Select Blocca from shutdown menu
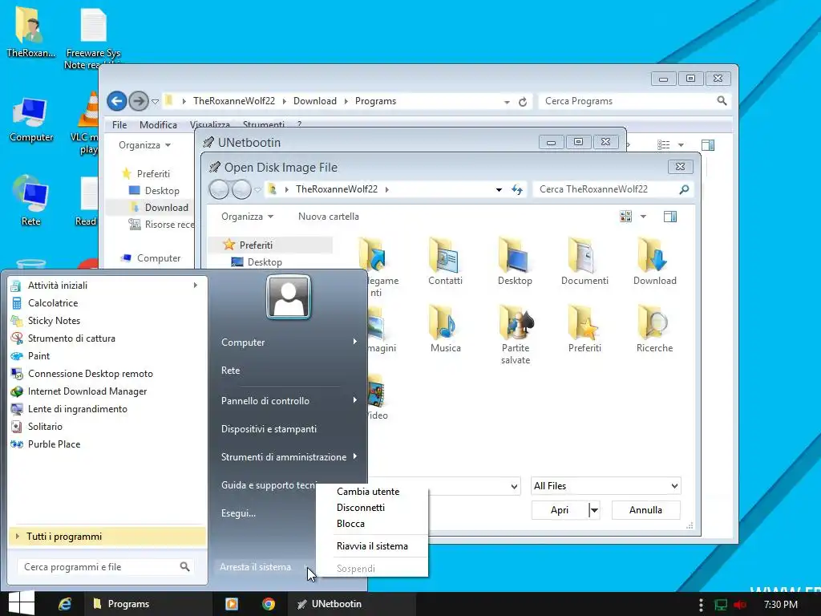 pos(350,524)
